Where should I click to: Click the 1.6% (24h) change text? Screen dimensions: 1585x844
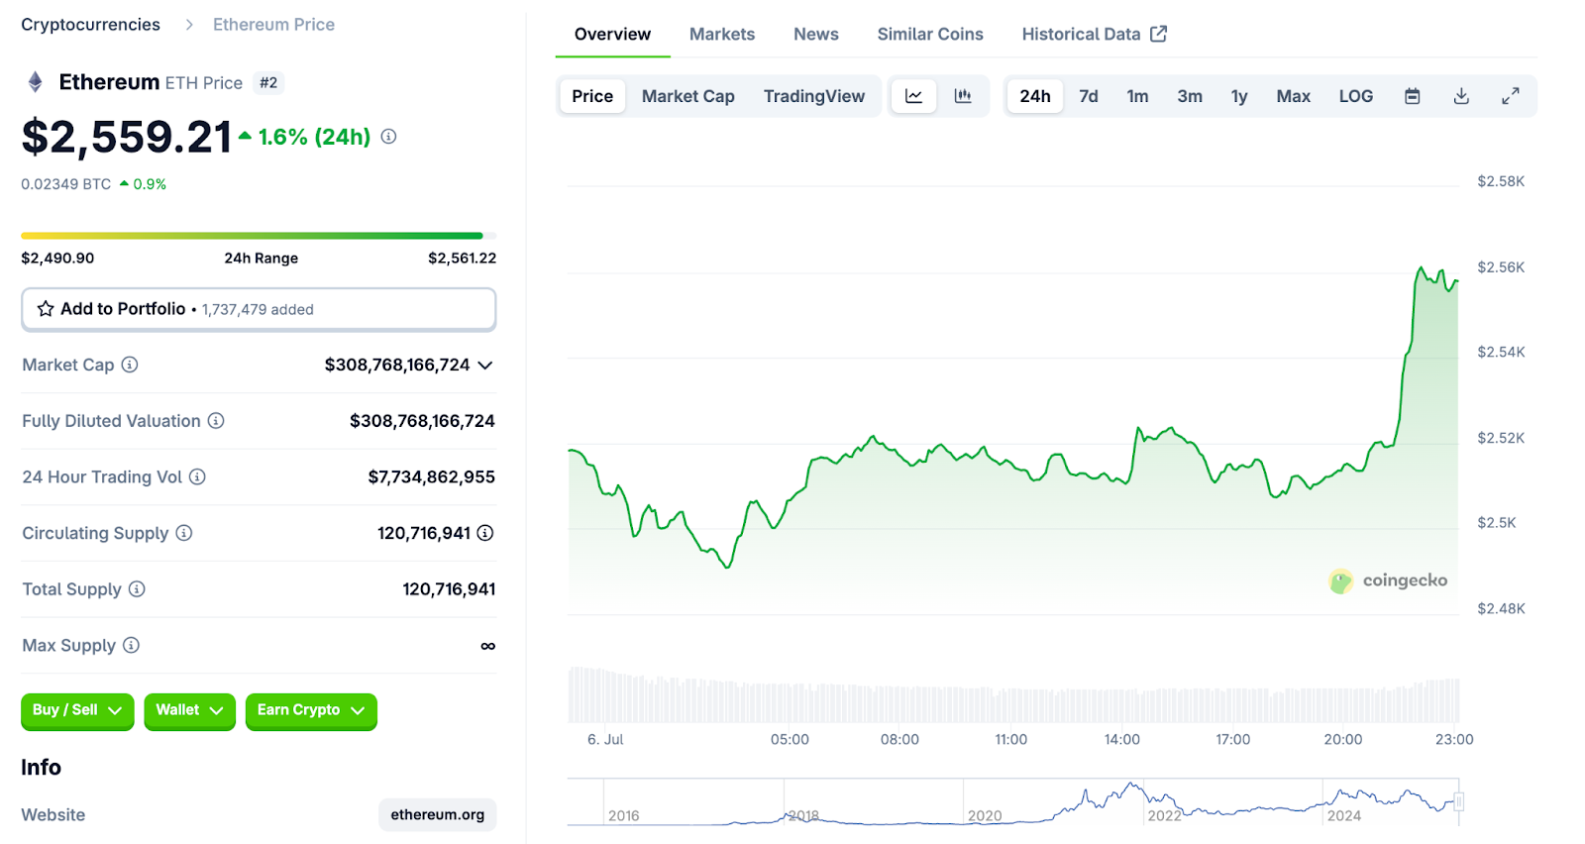tap(314, 137)
